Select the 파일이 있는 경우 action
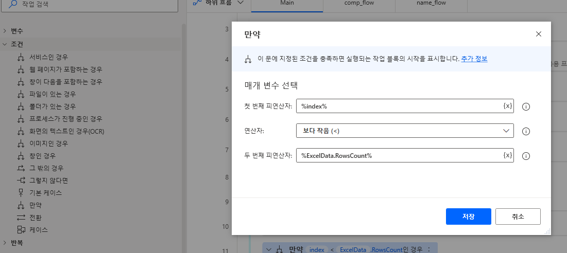 click(x=53, y=94)
